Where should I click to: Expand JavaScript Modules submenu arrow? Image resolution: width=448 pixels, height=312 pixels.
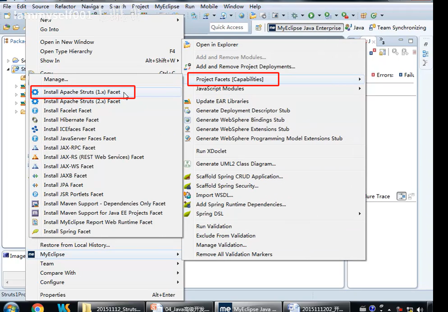[x=359, y=88]
